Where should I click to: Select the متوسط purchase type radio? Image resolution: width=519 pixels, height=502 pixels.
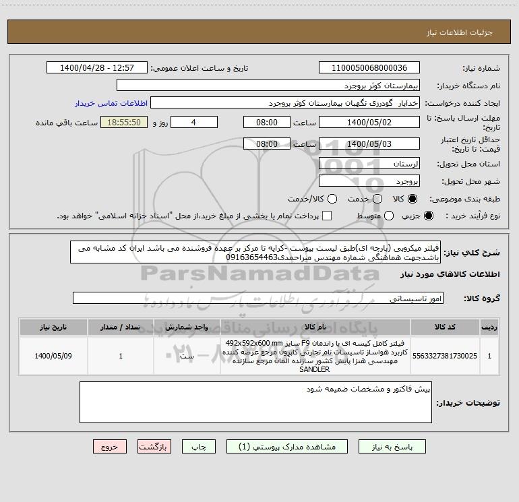tap(389, 216)
